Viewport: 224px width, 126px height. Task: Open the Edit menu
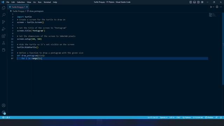(x=13, y=2)
